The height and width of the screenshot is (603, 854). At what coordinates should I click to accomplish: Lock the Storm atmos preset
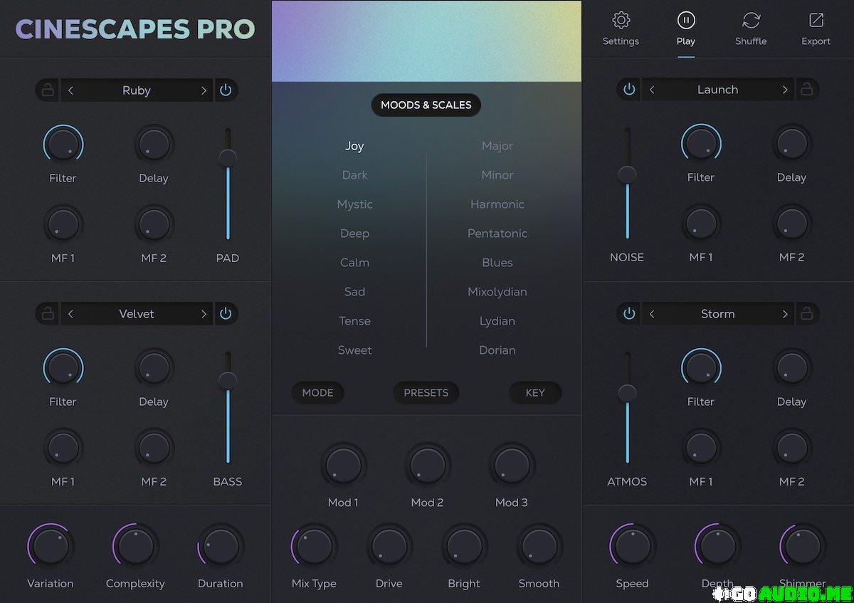[807, 314]
